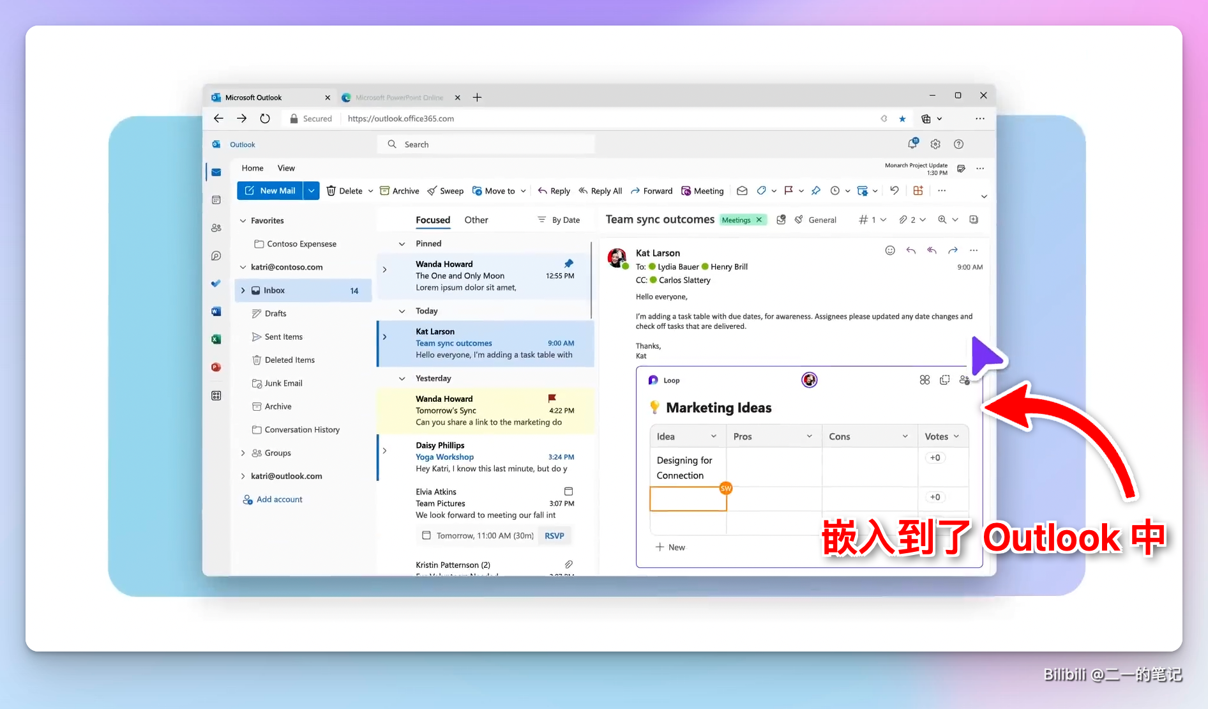Open the To Do checkmark app
The height and width of the screenshot is (709, 1208).
[216, 284]
